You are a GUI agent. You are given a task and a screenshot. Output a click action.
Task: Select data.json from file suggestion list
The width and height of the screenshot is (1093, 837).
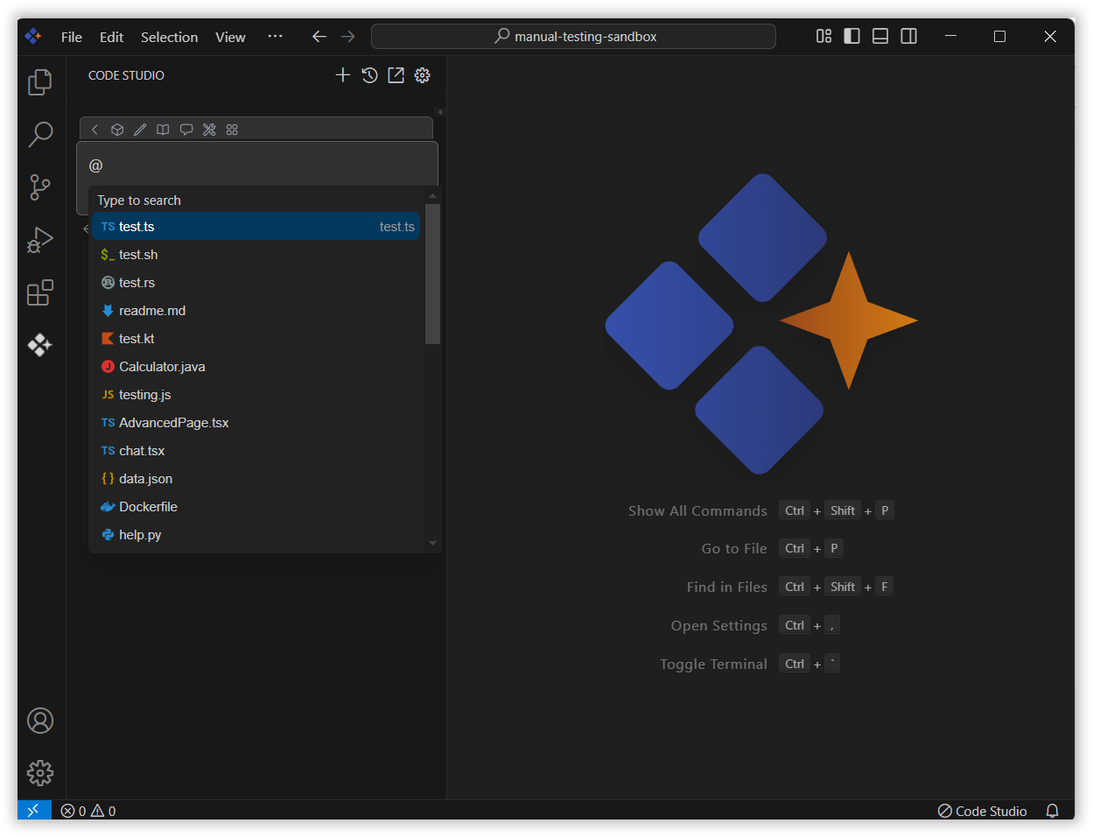[x=256, y=479]
